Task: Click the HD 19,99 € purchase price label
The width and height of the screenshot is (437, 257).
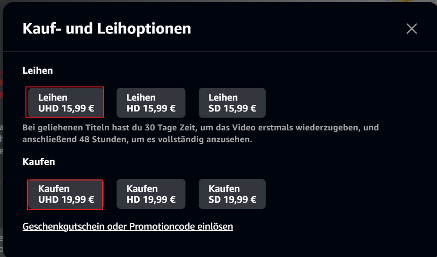Action: [x=151, y=199]
